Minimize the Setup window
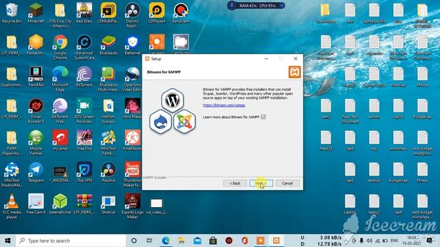Viewport: 440px width, 247px height. [x=266, y=58]
